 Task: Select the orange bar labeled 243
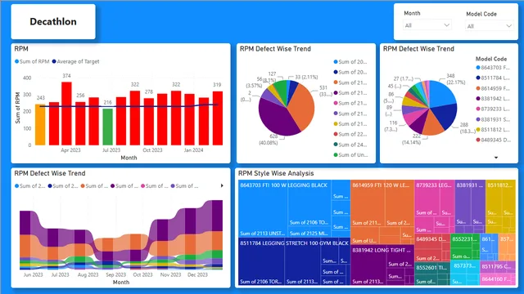click(x=40, y=124)
